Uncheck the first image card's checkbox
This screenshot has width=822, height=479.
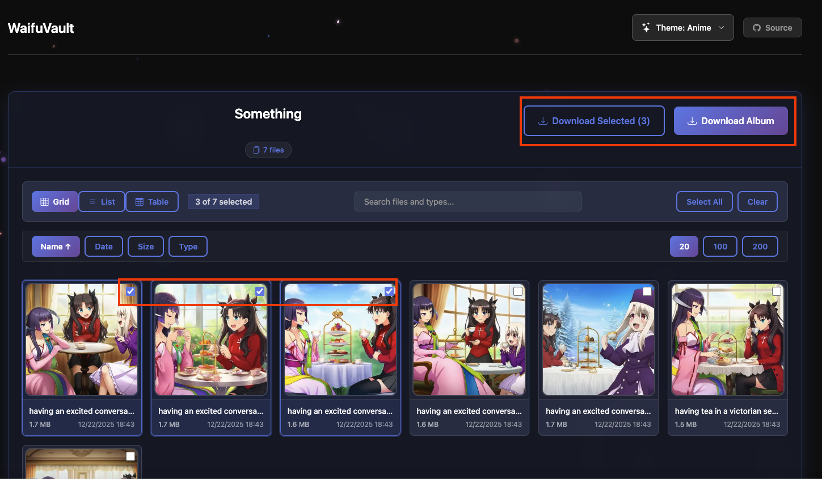(130, 291)
